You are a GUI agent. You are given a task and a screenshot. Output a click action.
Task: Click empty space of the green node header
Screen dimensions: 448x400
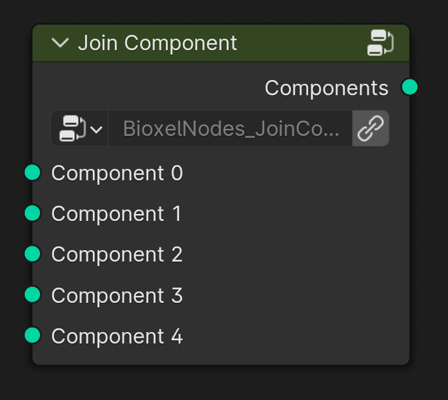click(300, 43)
